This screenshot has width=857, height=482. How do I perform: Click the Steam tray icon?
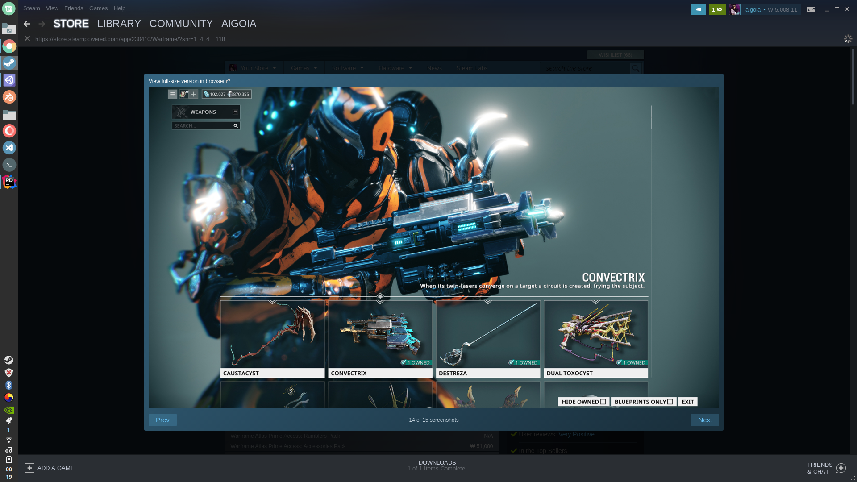pos(9,360)
